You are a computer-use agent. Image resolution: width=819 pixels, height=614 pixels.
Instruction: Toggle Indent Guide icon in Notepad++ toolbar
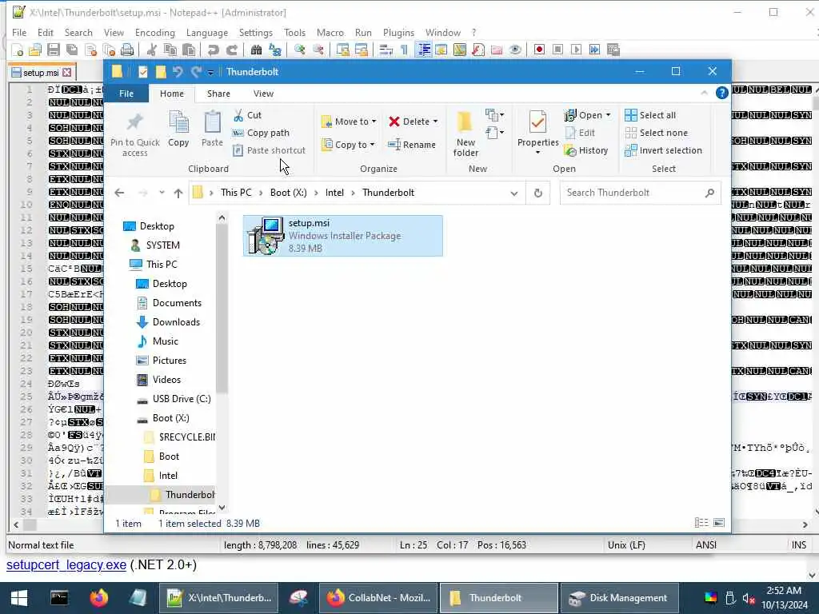[423, 50]
